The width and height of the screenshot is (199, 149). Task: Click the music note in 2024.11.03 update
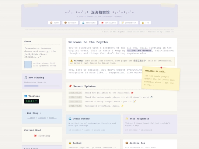151,97
